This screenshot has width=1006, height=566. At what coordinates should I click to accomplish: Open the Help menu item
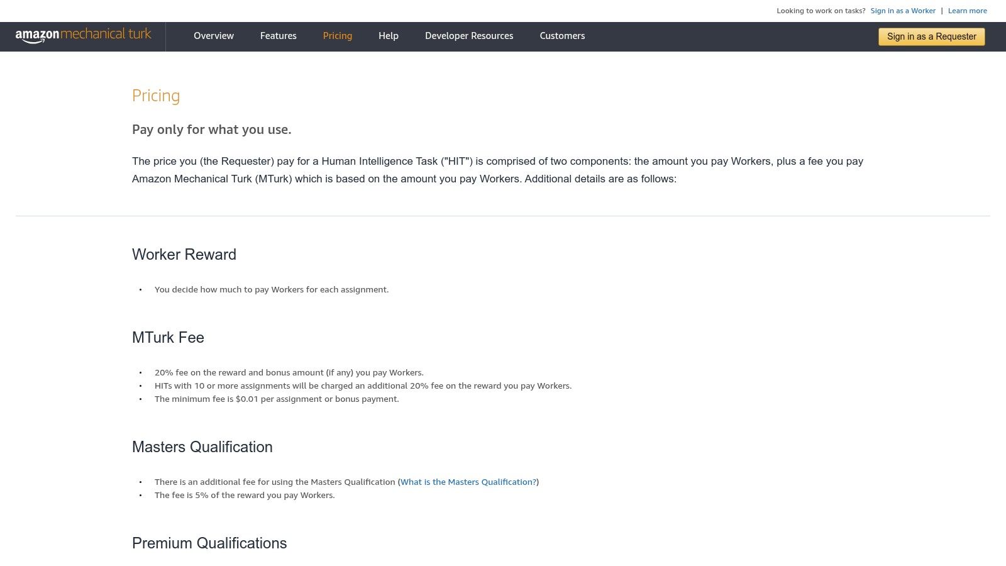click(389, 36)
